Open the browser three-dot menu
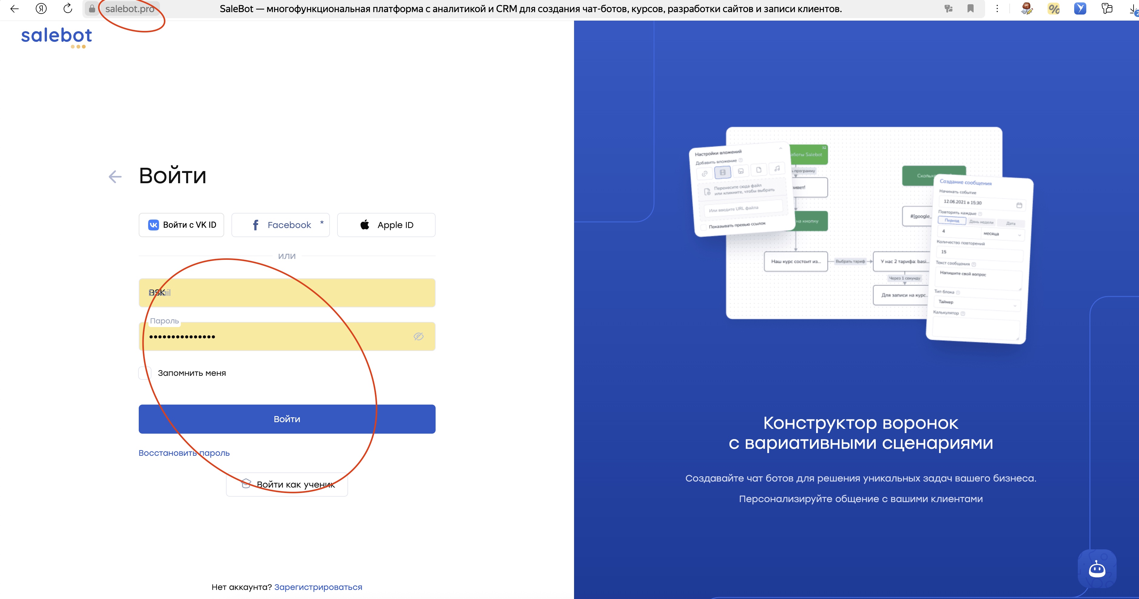The height and width of the screenshot is (599, 1139). pyautogui.click(x=997, y=8)
